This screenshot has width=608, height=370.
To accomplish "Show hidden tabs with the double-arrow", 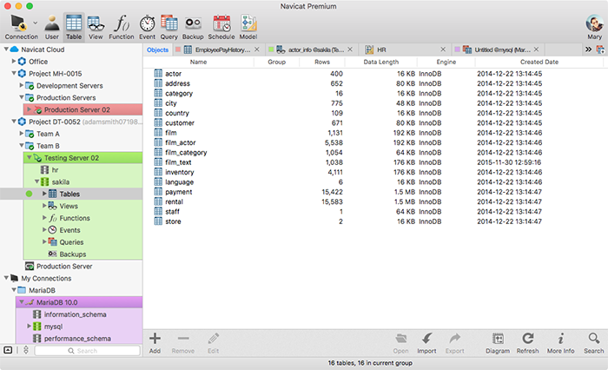I will coord(588,50).
